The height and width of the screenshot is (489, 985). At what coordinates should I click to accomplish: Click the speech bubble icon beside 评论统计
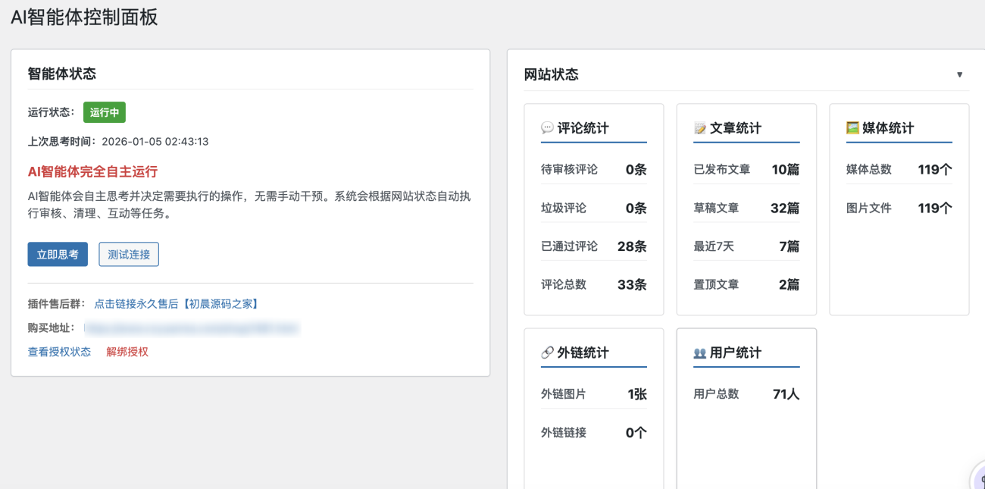point(547,128)
